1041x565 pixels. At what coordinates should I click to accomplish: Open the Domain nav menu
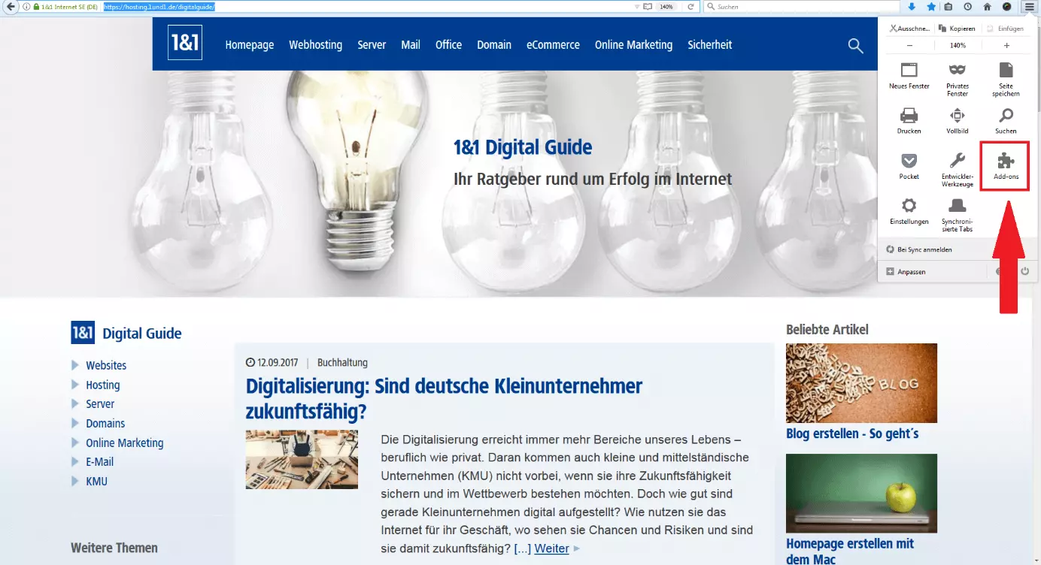pos(494,45)
